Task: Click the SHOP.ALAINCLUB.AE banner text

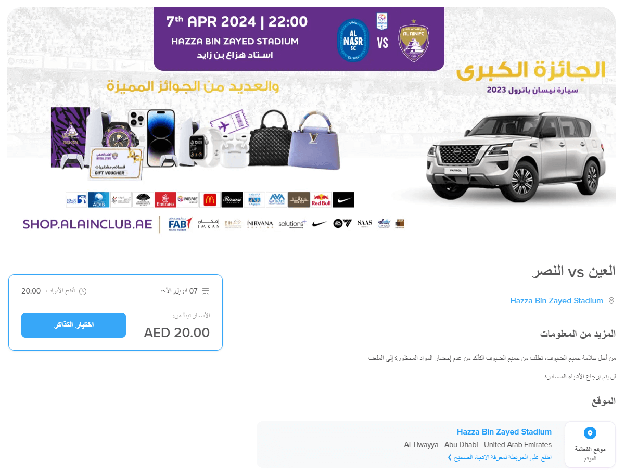Action: (x=87, y=224)
